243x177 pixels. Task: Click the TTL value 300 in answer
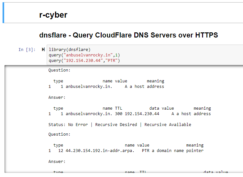(118, 114)
